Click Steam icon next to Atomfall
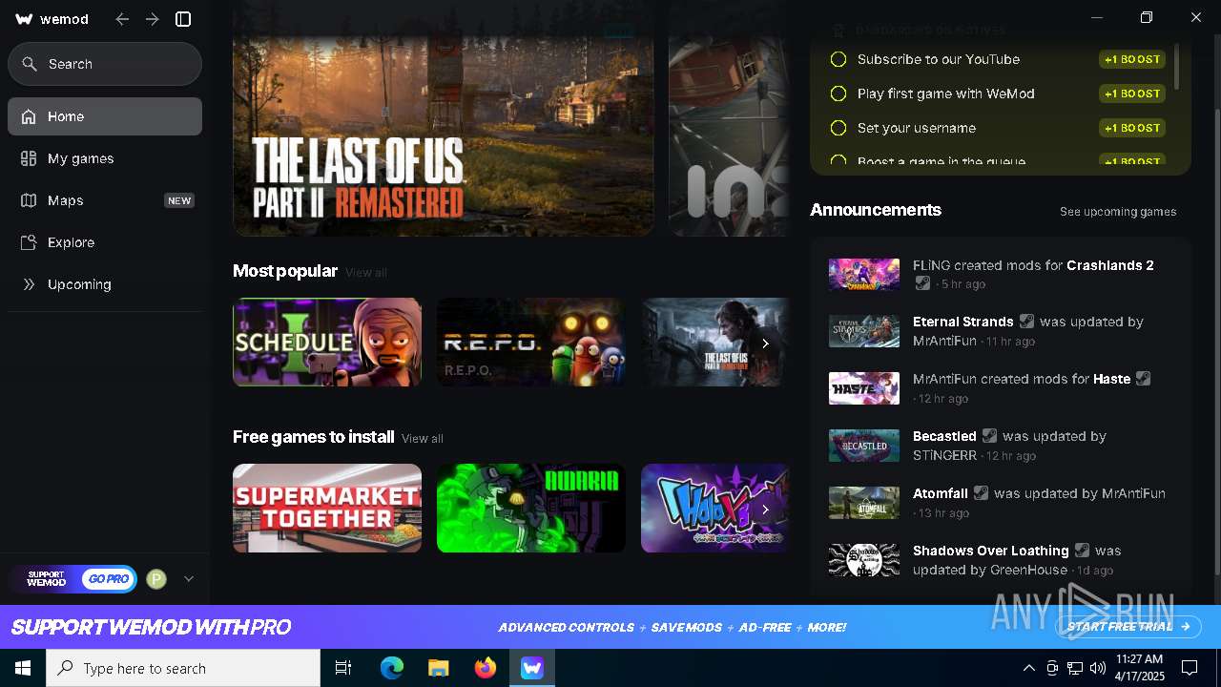 click(981, 493)
